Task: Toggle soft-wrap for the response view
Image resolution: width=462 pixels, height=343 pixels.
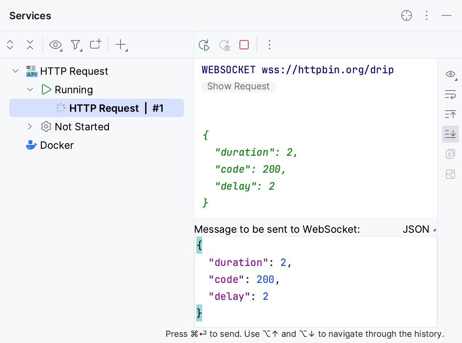Action: [x=450, y=94]
